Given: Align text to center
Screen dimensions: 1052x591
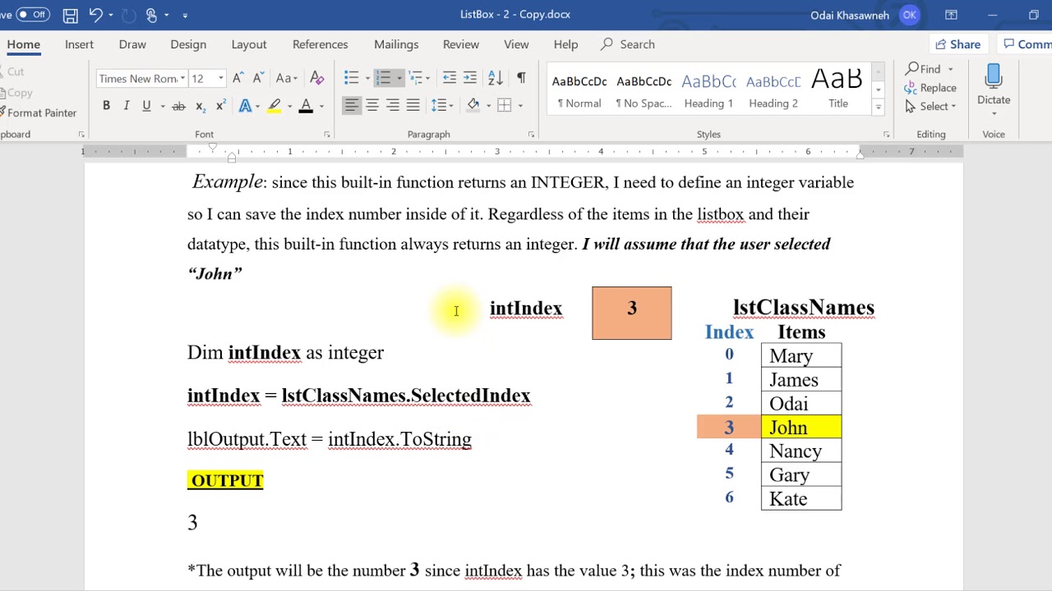Looking at the screenshot, I should 372,105.
